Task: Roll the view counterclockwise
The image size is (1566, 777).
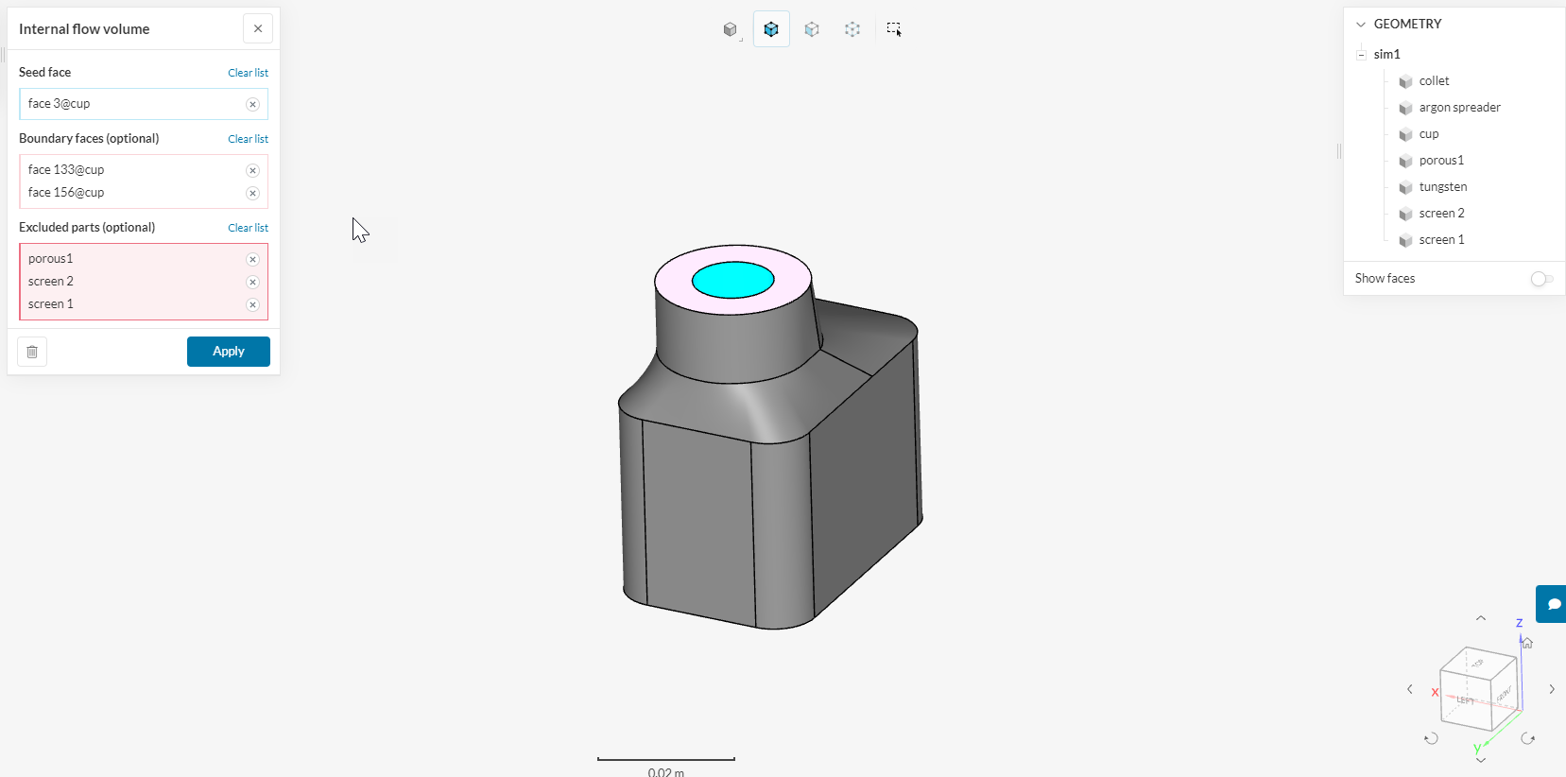Action: tap(1431, 738)
